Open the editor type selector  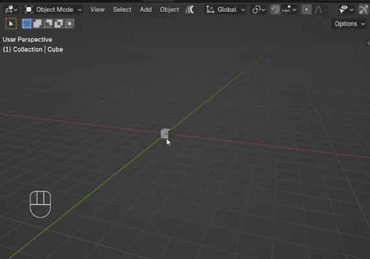(x=11, y=10)
